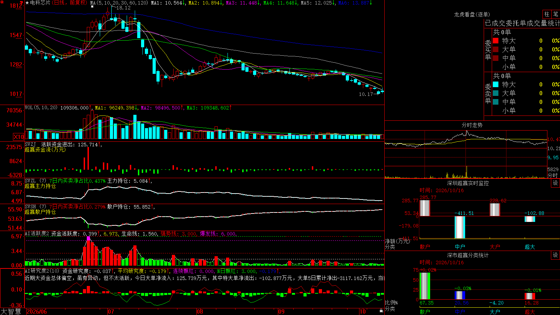
Task: Click the 分时走势 panel title
Action: 472,125
